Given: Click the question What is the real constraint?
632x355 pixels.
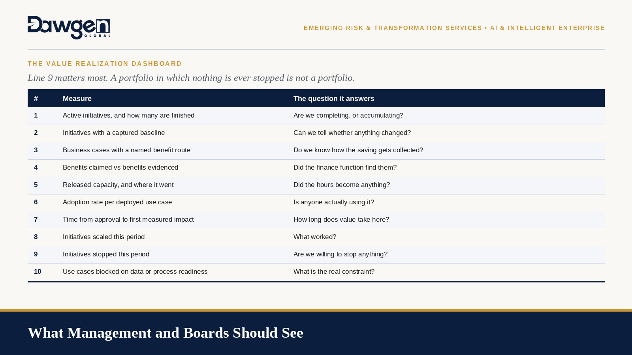Looking at the screenshot, I should 334,271.
